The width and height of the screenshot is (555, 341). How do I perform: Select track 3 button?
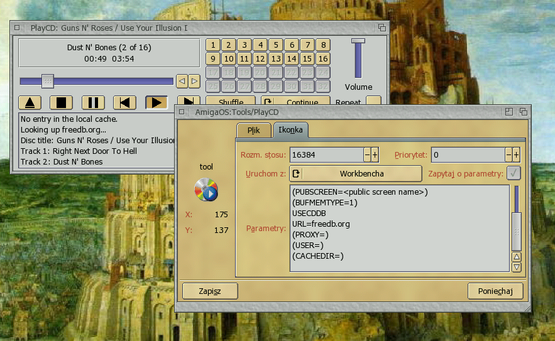(245, 45)
